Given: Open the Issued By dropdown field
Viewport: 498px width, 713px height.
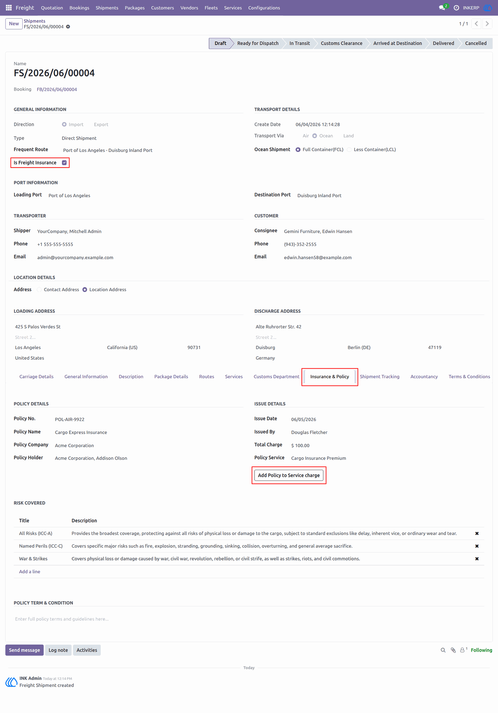Looking at the screenshot, I should point(387,432).
